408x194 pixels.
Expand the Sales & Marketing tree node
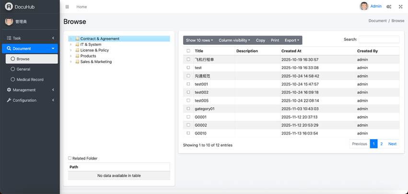(71, 61)
